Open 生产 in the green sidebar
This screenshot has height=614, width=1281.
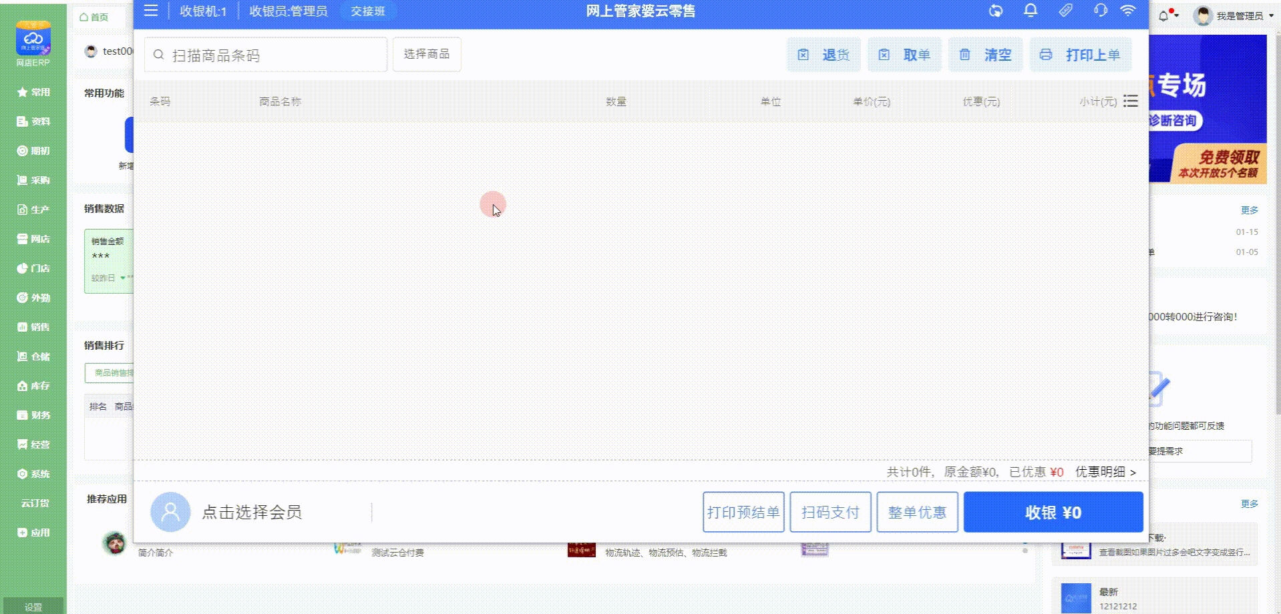click(x=33, y=210)
